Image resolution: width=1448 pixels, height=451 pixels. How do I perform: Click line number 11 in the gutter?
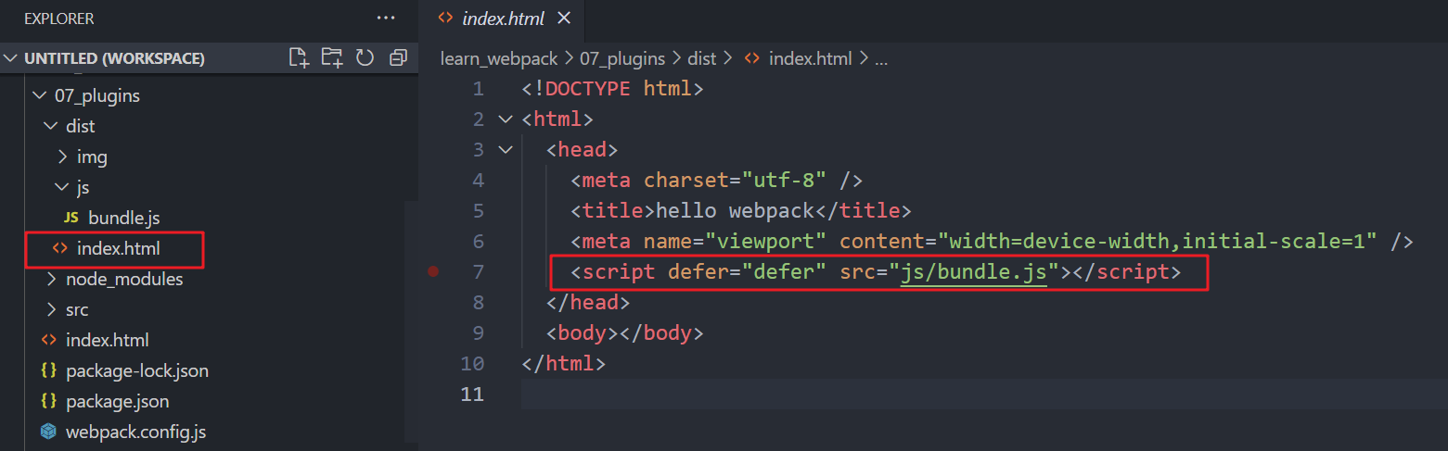(471, 395)
